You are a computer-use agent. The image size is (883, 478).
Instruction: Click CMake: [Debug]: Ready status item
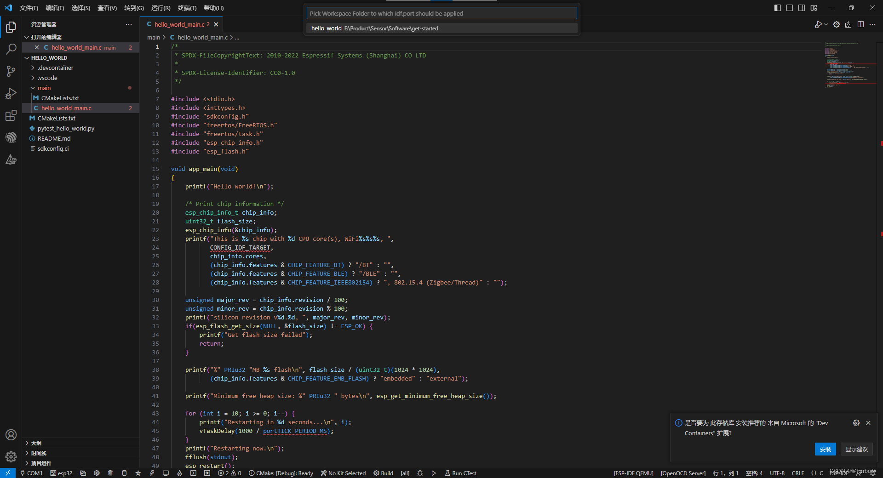[281, 473]
